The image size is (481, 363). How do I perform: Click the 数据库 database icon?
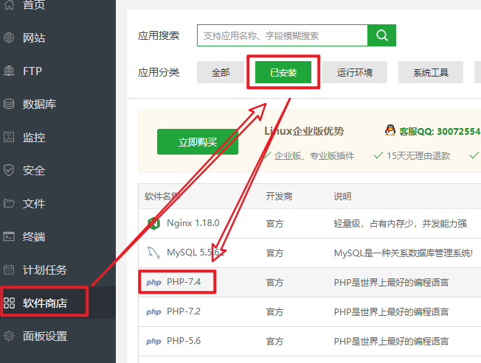tap(9, 104)
